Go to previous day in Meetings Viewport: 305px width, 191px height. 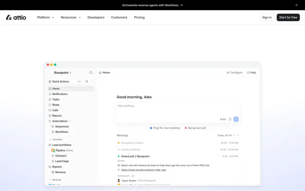click(234, 135)
